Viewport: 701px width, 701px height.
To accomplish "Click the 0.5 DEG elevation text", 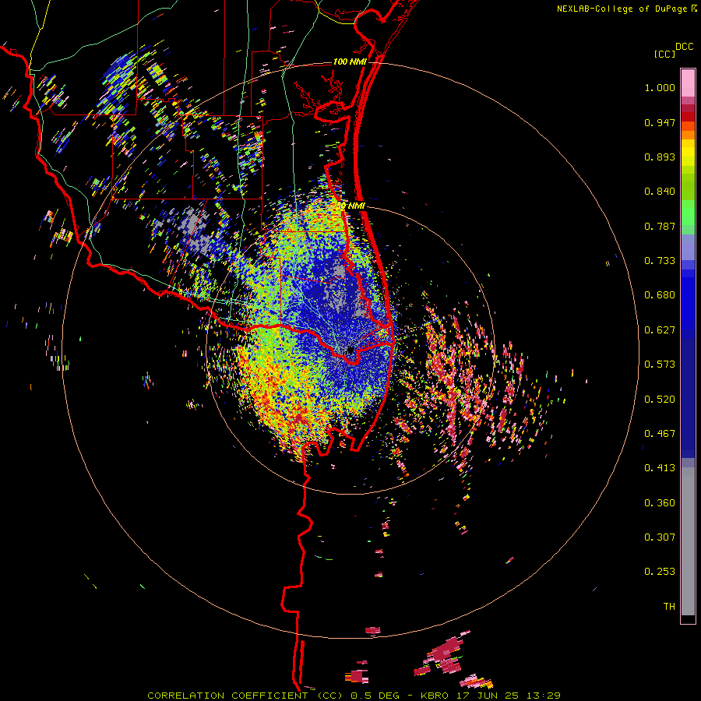I will pos(375,696).
